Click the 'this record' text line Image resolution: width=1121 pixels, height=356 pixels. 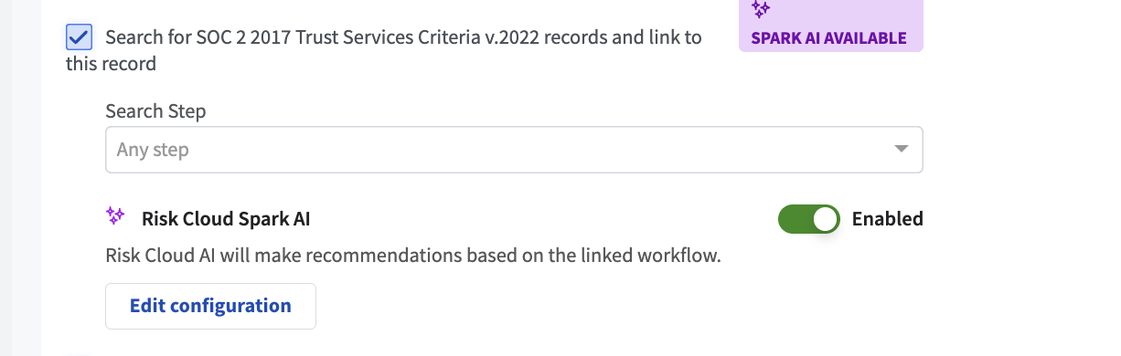tap(111, 64)
